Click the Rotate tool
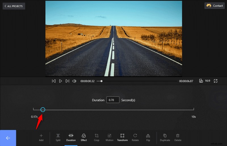The width and height of the screenshot is (227, 146). point(135,137)
